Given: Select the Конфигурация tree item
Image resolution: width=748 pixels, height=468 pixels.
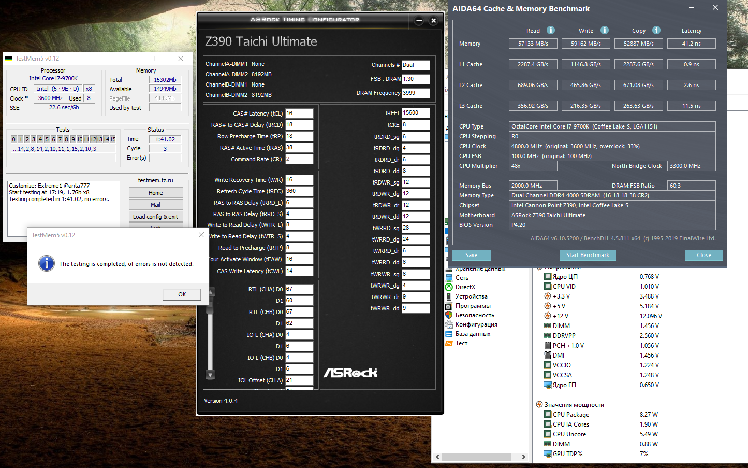Looking at the screenshot, I should pyautogui.click(x=476, y=324).
